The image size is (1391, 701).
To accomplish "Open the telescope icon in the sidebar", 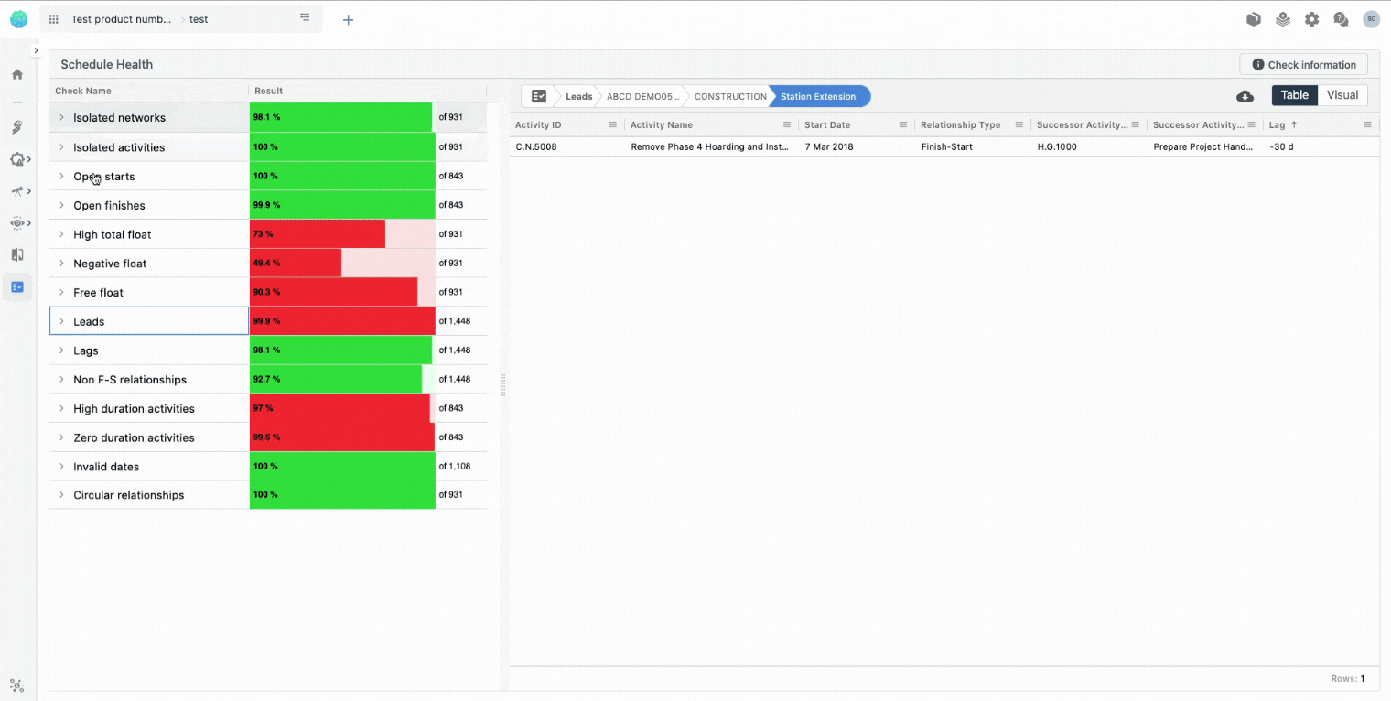I will pos(16,191).
